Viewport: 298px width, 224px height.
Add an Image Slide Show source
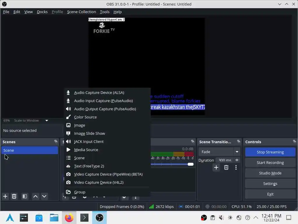click(107, 133)
